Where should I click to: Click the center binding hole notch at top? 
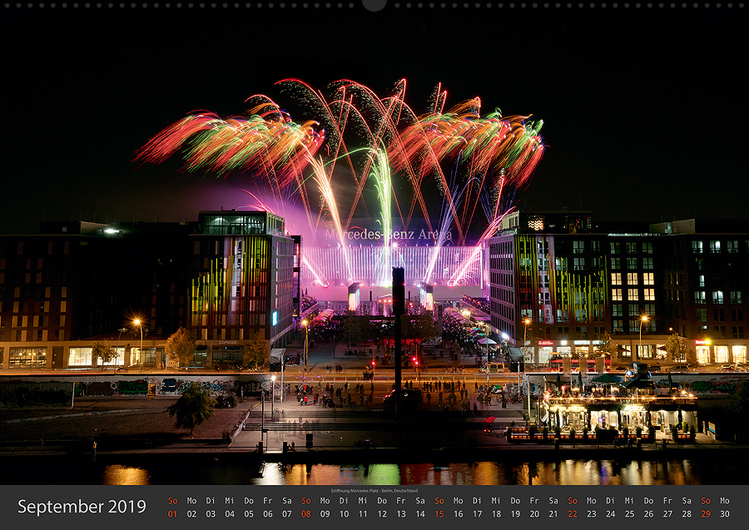point(374,5)
